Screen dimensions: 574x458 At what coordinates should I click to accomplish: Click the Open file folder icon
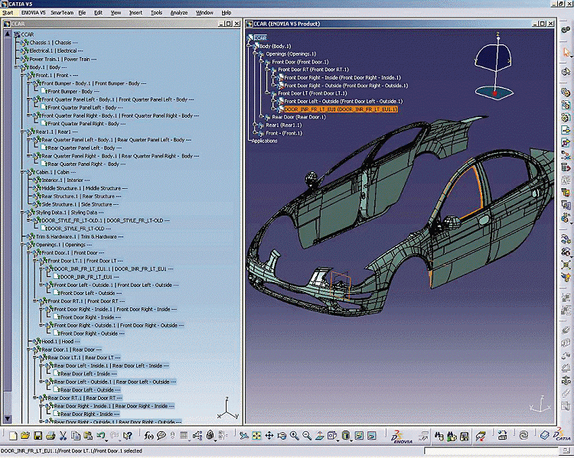click(25, 435)
